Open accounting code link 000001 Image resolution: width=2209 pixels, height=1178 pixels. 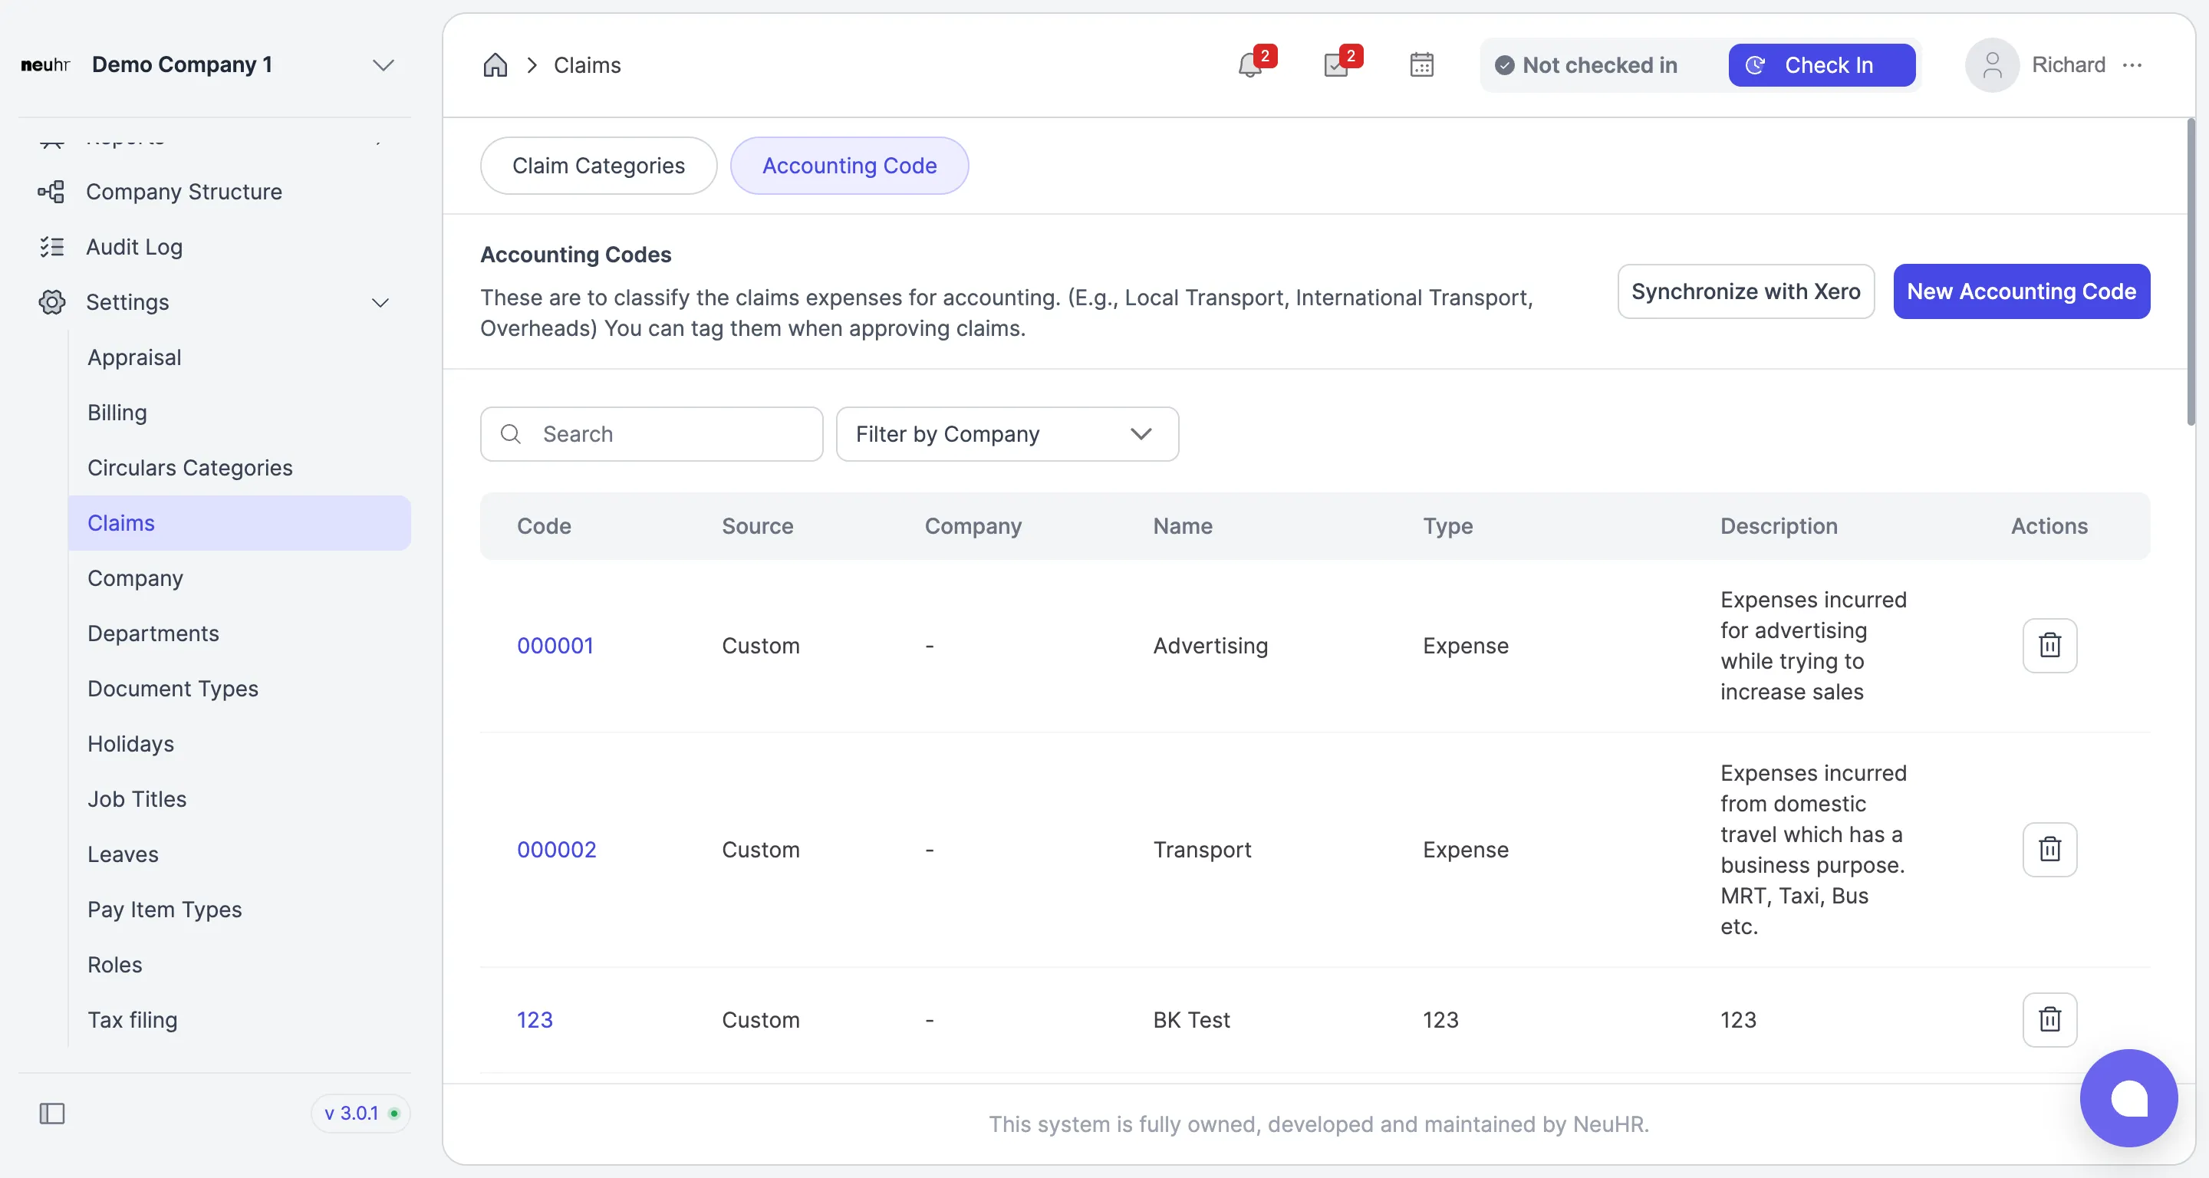[x=555, y=646]
